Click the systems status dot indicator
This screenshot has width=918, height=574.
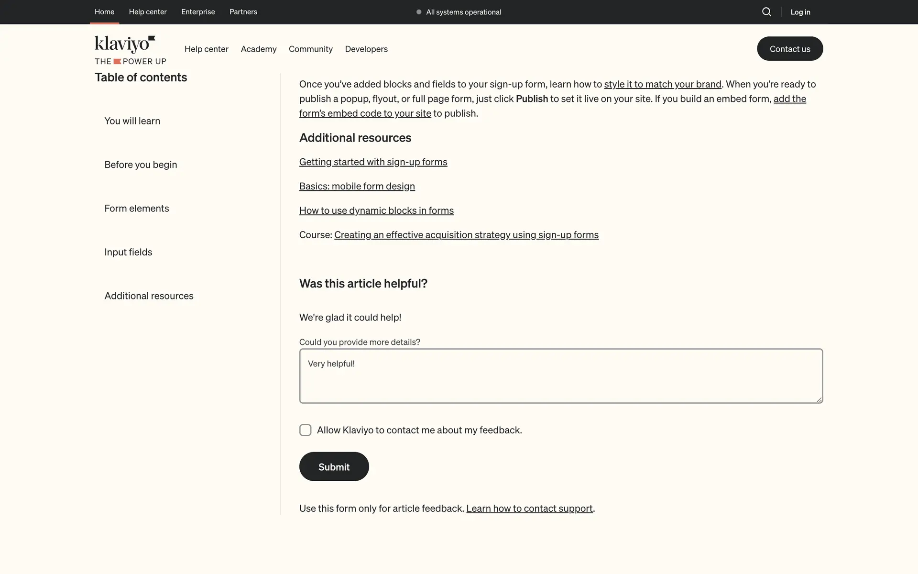(x=419, y=12)
